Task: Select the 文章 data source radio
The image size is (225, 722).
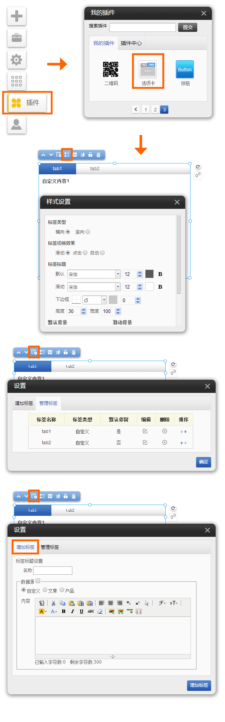Action: pyautogui.click(x=45, y=590)
